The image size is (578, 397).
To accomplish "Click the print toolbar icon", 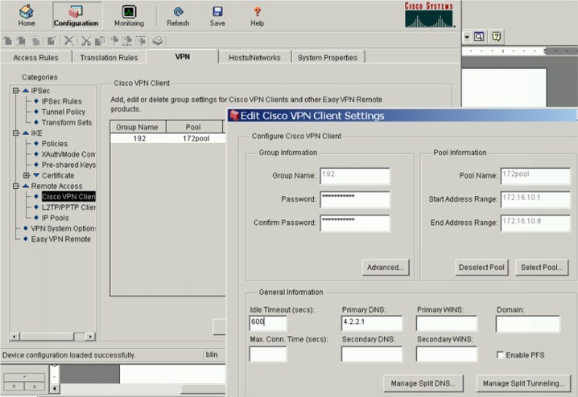I will pos(158,41).
